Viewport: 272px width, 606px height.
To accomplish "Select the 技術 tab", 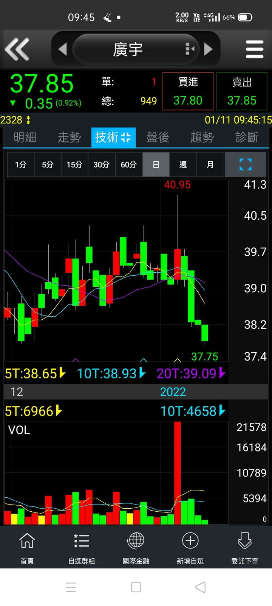I will click(x=113, y=137).
